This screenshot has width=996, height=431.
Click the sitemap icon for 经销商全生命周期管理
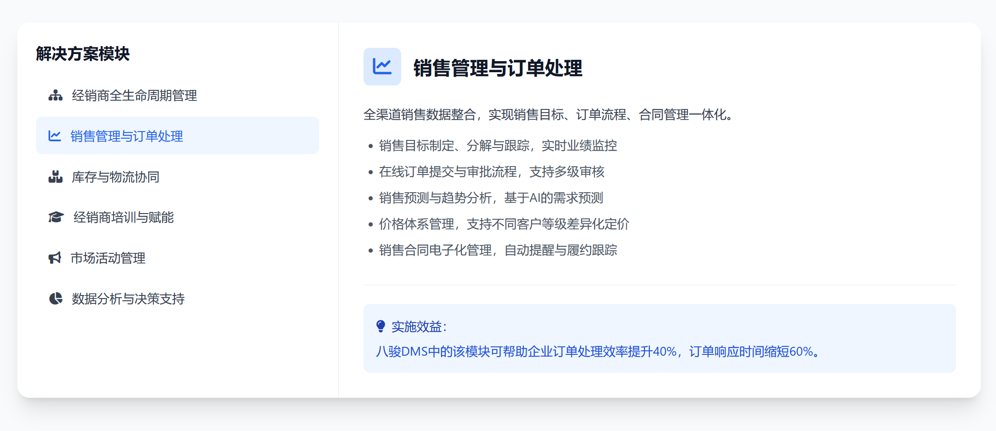55,95
